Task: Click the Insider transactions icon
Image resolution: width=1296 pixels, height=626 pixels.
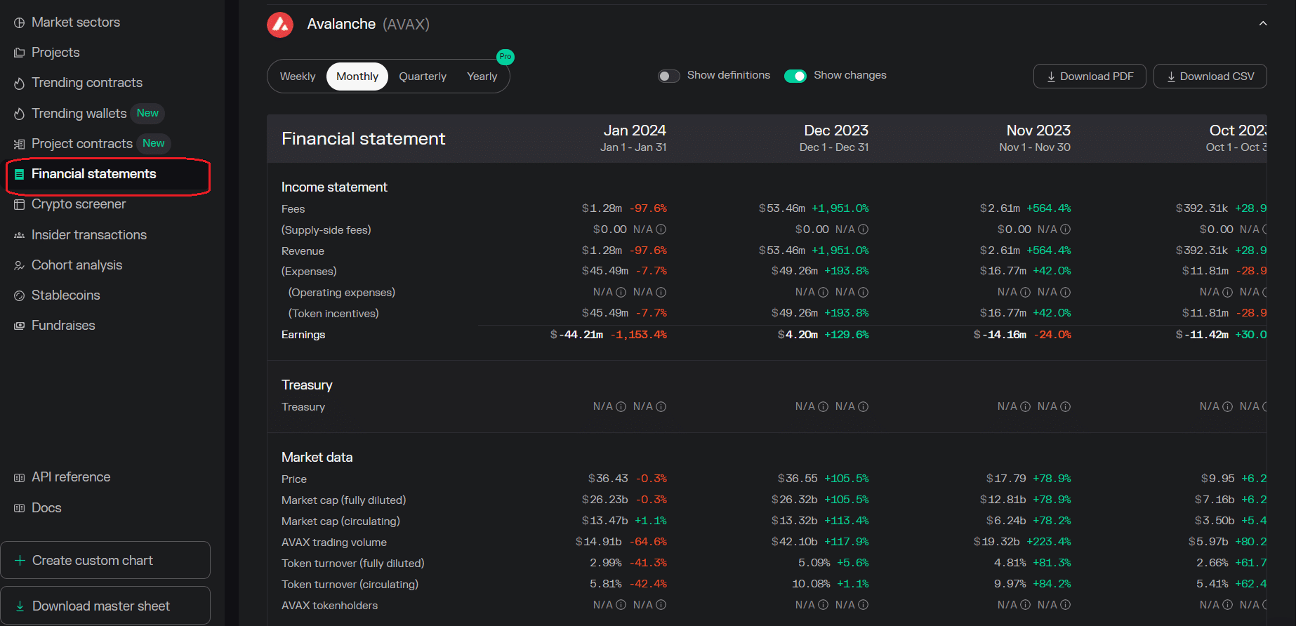Action: click(x=20, y=235)
